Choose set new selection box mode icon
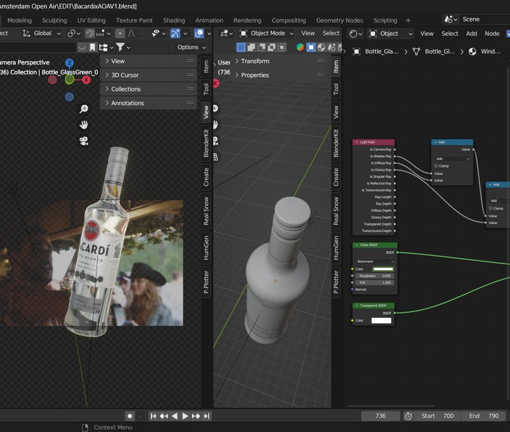Image resolution: width=510 pixels, height=432 pixels. coord(241,48)
